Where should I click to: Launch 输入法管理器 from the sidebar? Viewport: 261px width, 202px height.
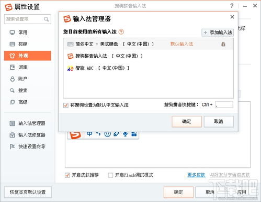28,123
